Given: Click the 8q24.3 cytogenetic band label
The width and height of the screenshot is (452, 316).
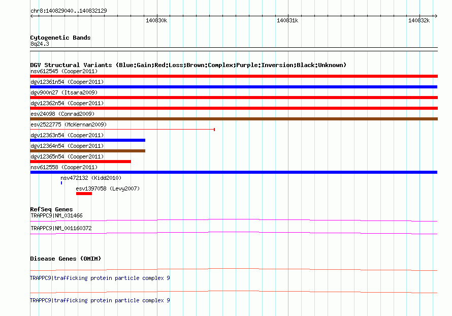Looking at the screenshot, I should click(40, 44).
